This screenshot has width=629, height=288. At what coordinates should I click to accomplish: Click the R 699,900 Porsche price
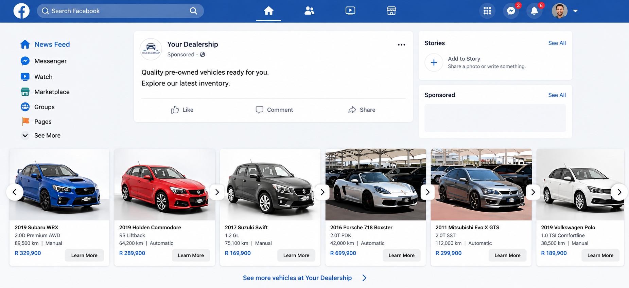point(343,253)
